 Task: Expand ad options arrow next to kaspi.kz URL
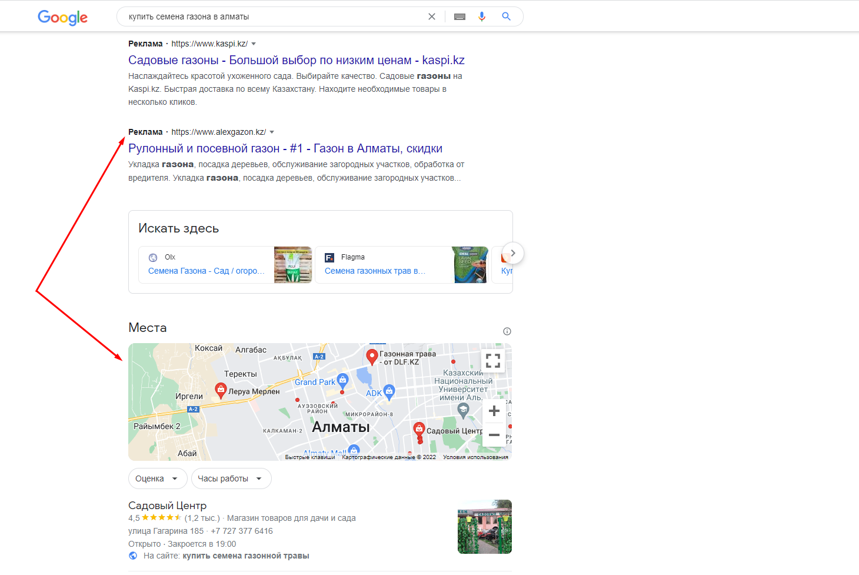254,44
